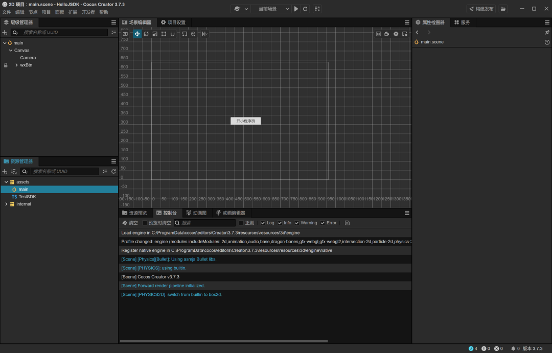Uncheck the Info filter checkbox
This screenshot has height=353, width=552.
click(280, 223)
